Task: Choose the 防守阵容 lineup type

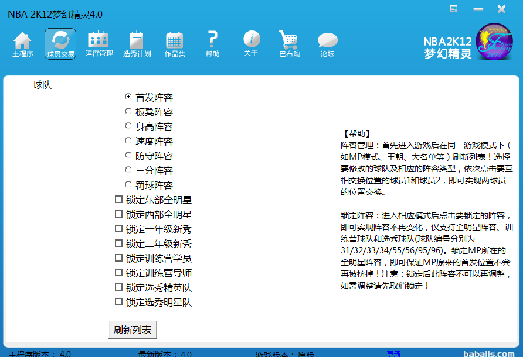Action: 128,155
